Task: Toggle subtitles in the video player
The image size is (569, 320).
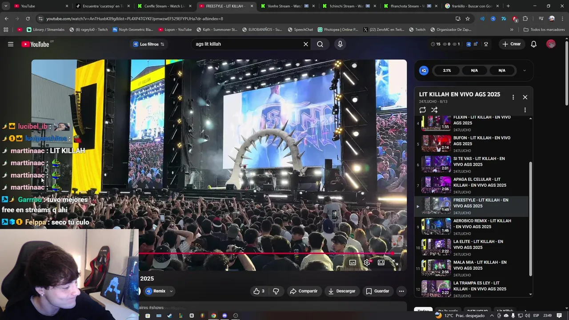Action: coord(353,263)
